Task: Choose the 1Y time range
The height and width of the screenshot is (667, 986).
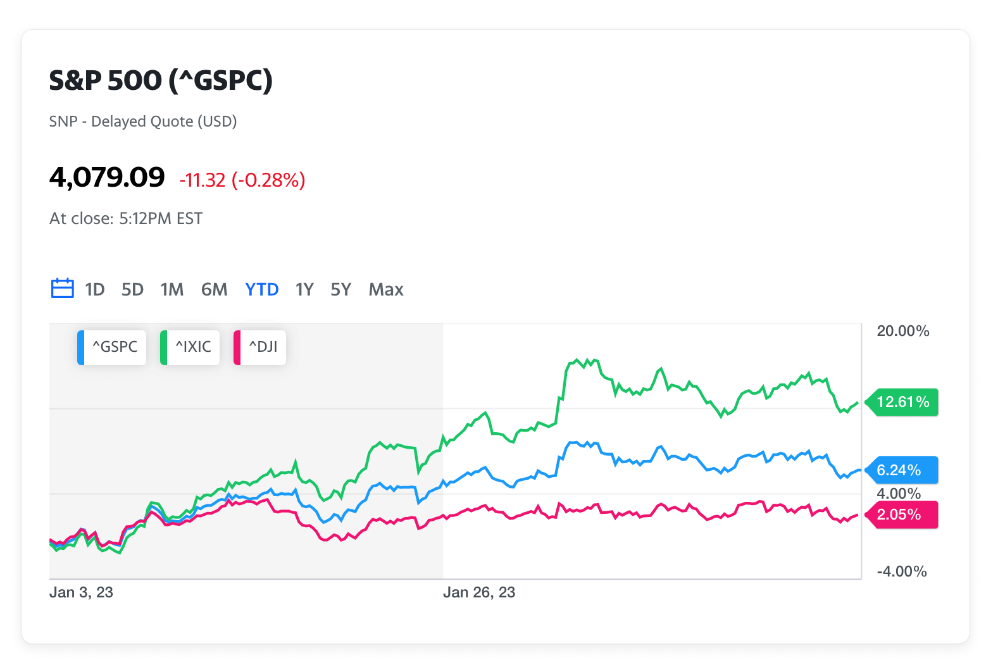Action: pyautogui.click(x=304, y=290)
